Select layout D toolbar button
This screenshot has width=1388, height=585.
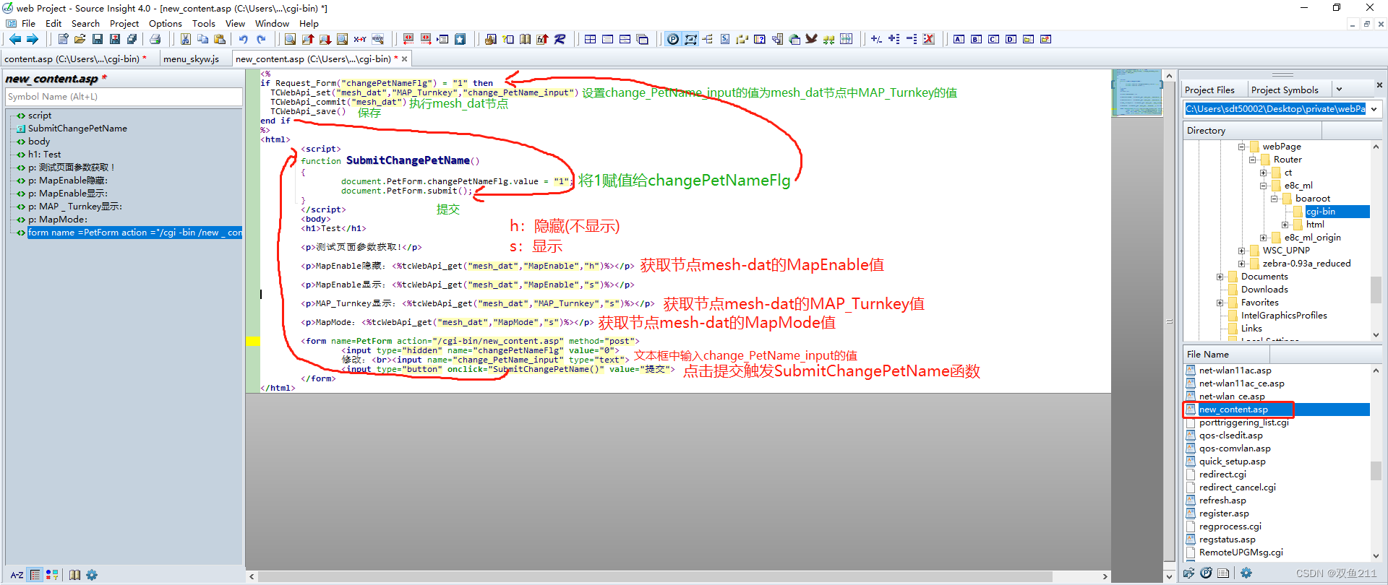1011,39
